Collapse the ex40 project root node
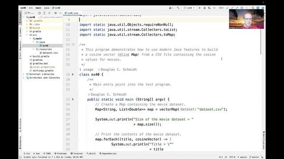Screen dimensions: 284x159 tap(24, 17)
